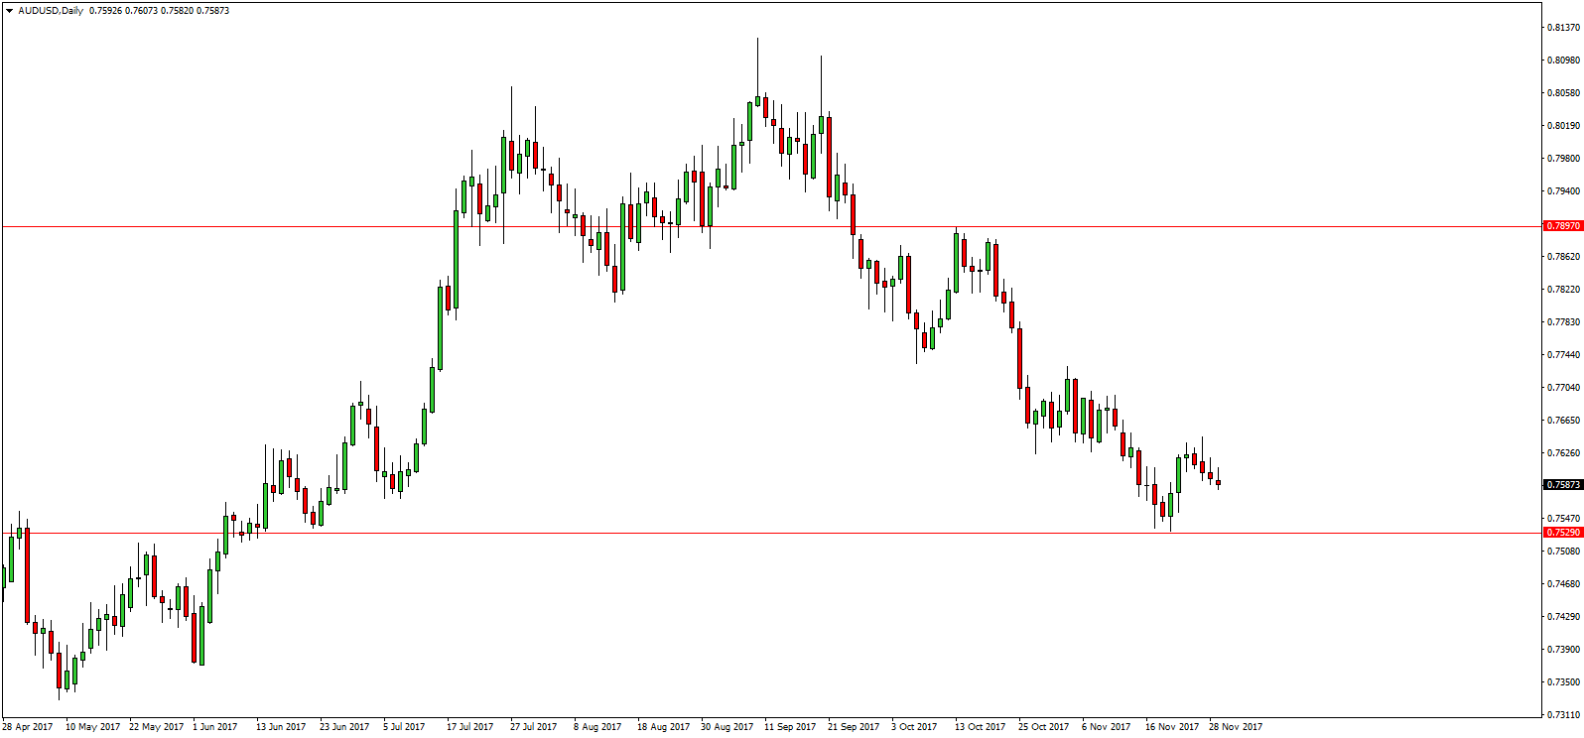The image size is (1584, 738).
Task: Click the 0.79800 price axis label
Action: click(x=1563, y=158)
